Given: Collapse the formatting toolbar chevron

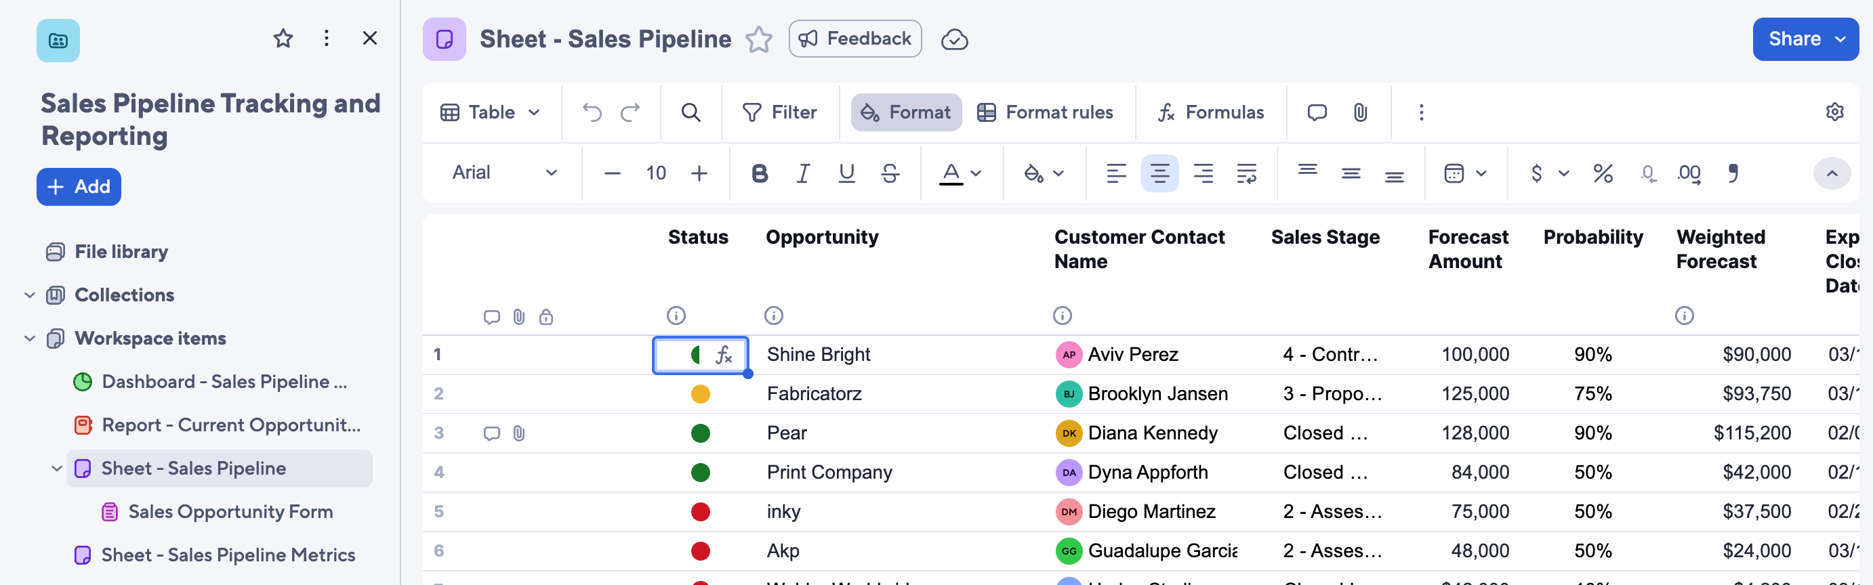Looking at the screenshot, I should (x=1832, y=173).
